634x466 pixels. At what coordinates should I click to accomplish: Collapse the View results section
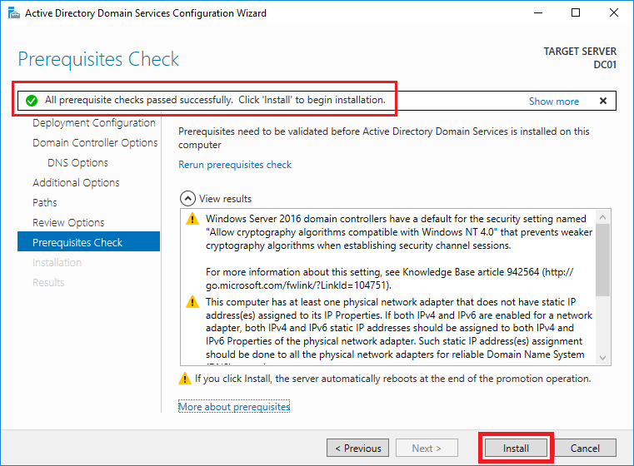tap(187, 199)
